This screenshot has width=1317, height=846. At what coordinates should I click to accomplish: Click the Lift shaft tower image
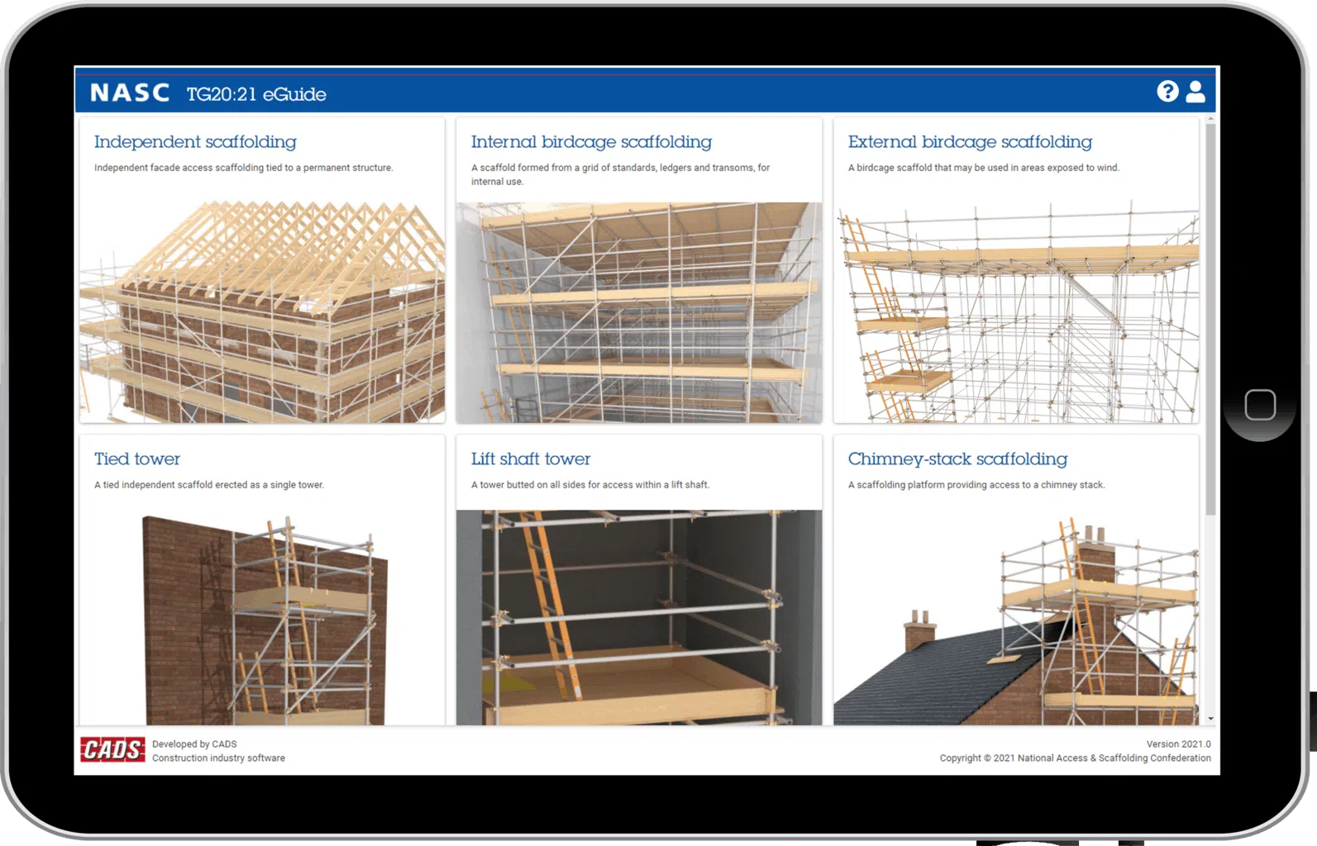(639, 618)
